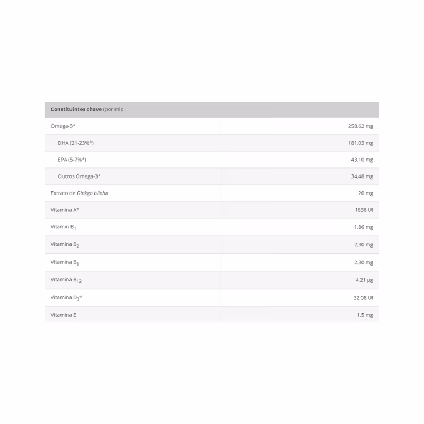Click the 43,10 mg value
The height and width of the screenshot is (424, 424).
click(x=362, y=160)
